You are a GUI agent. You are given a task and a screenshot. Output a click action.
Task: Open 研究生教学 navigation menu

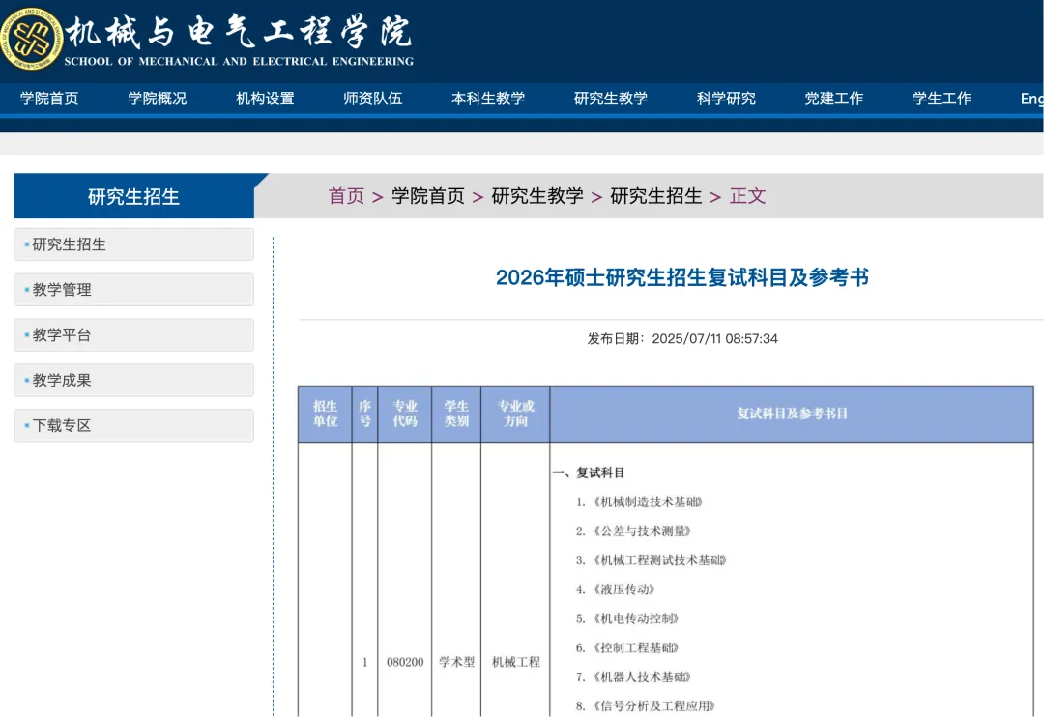[x=611, y=99]
